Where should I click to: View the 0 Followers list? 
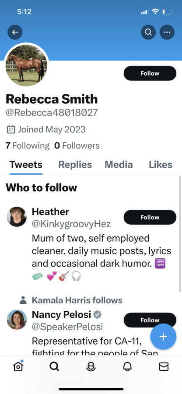[x=77, y=145]
